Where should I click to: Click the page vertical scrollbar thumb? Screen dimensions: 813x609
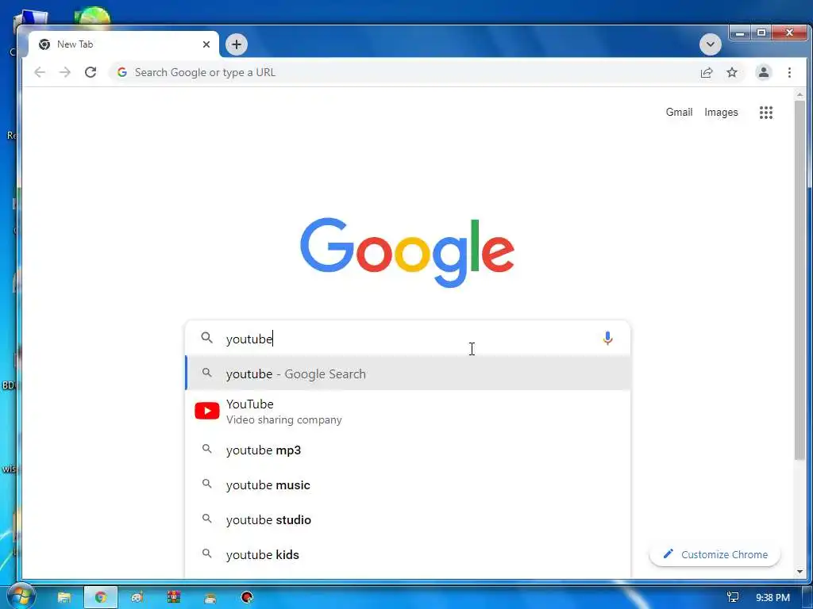[800, 280]
